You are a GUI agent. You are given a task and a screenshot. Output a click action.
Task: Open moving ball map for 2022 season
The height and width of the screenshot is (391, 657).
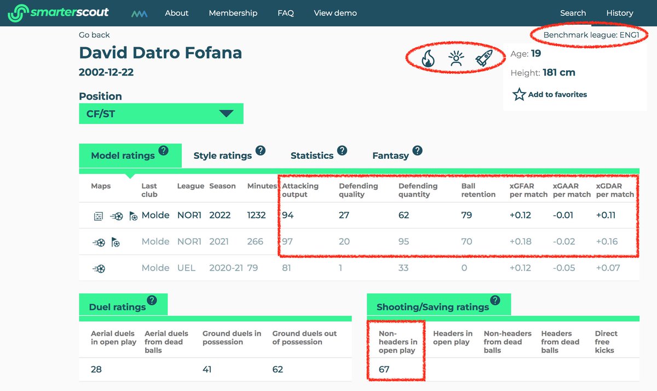116,216
